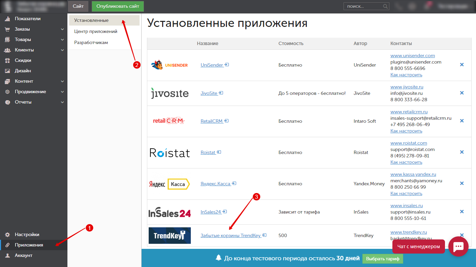This screenshot has height=267, width=476.
Task: Open Чат с менеджером
Action: click(419, 246)
